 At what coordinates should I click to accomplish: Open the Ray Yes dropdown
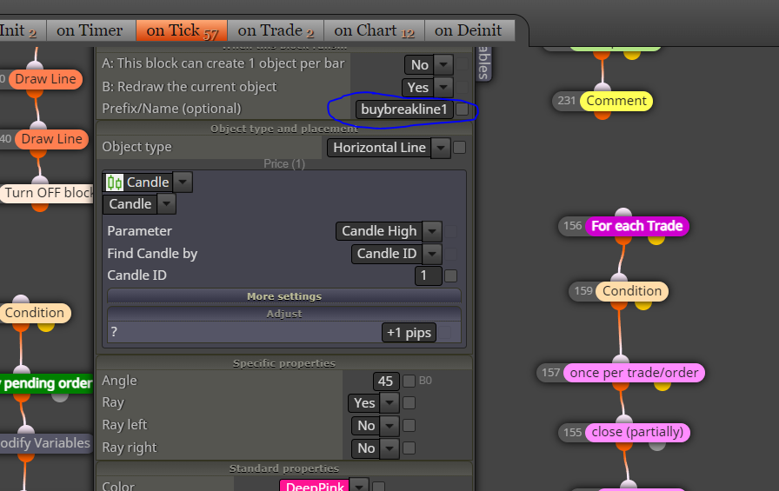pyautogui.click(x=389, y=402)
